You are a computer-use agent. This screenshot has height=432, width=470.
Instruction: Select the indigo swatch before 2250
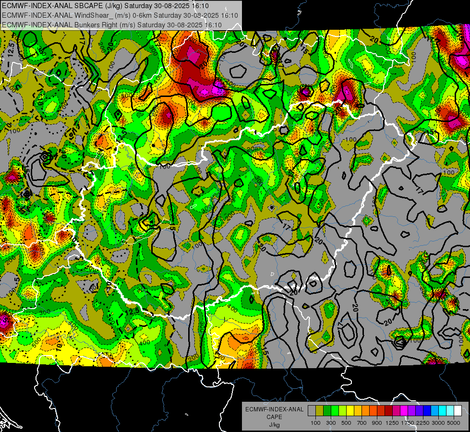coord(419,410)
